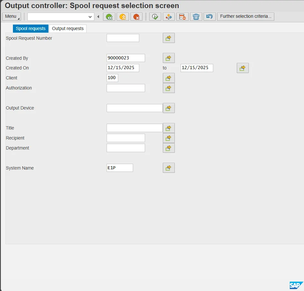Click the red Cancel icon
Viewport: 304px width, 291px height.
coord(136,17)
